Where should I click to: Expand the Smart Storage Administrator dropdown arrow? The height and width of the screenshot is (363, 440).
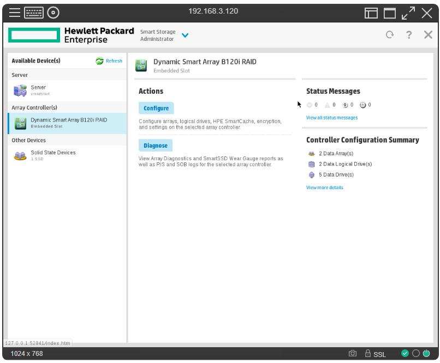pyautogui.click(x=185, y=35)
